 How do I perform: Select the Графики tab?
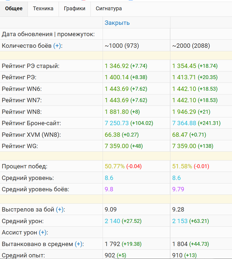click(75, 9)
